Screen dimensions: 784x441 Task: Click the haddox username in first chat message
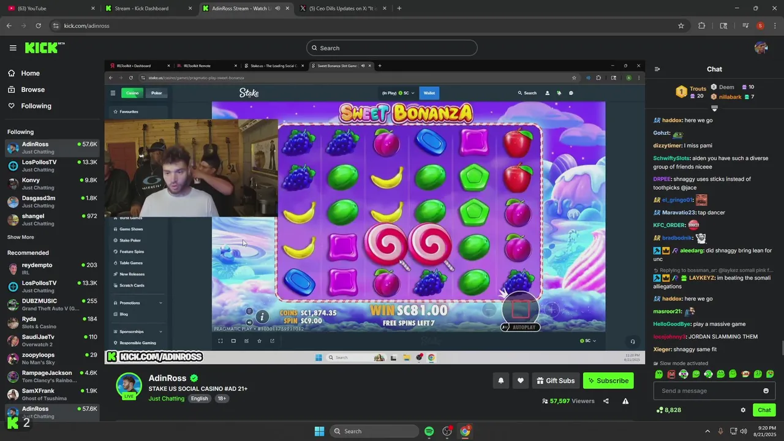pos(672,121)
